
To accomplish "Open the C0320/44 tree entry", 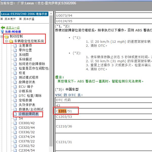I will 27,127.
